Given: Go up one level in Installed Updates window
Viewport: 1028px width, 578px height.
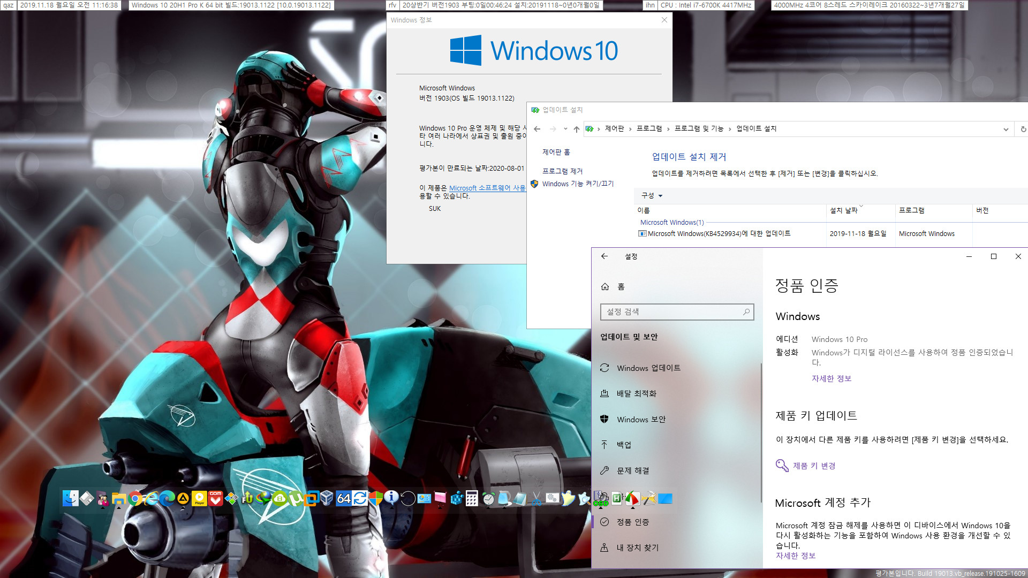Looking at the screenshot, I should click(x=576, y=129).
